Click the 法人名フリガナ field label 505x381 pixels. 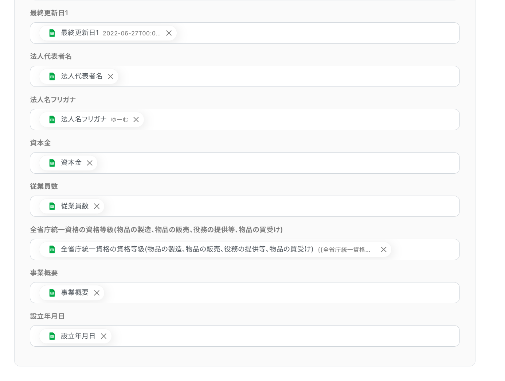pyautogui.click(x=53, y=100)
